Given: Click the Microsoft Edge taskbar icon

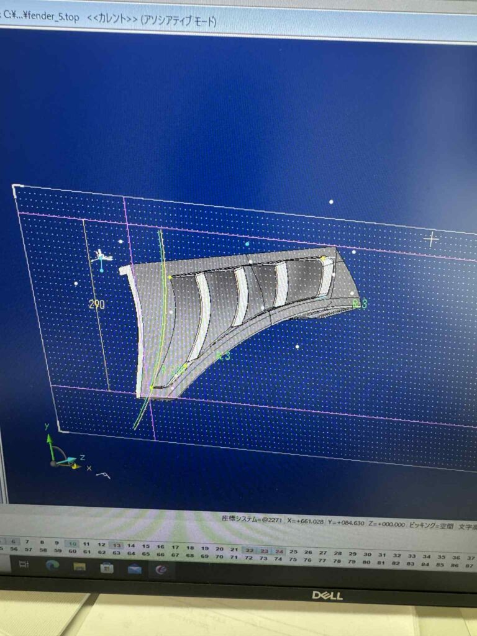Looking at the screenshot, I should pos(52,565).
